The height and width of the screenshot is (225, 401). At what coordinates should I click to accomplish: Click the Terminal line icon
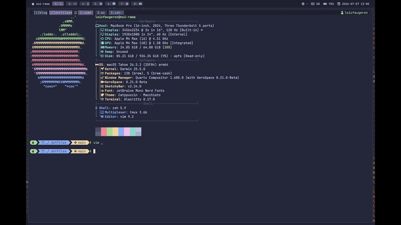(102, 99)
